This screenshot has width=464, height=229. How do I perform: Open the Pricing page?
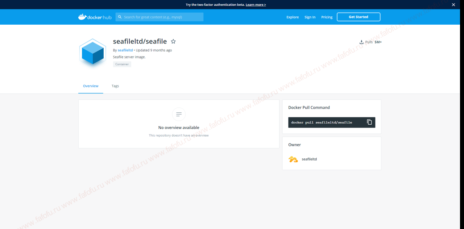click(x=327, y=17)
